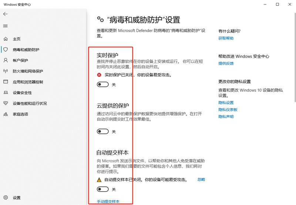296x205 pixels.
Task: Click the 获取帮助 link
Action: (226, 38)
